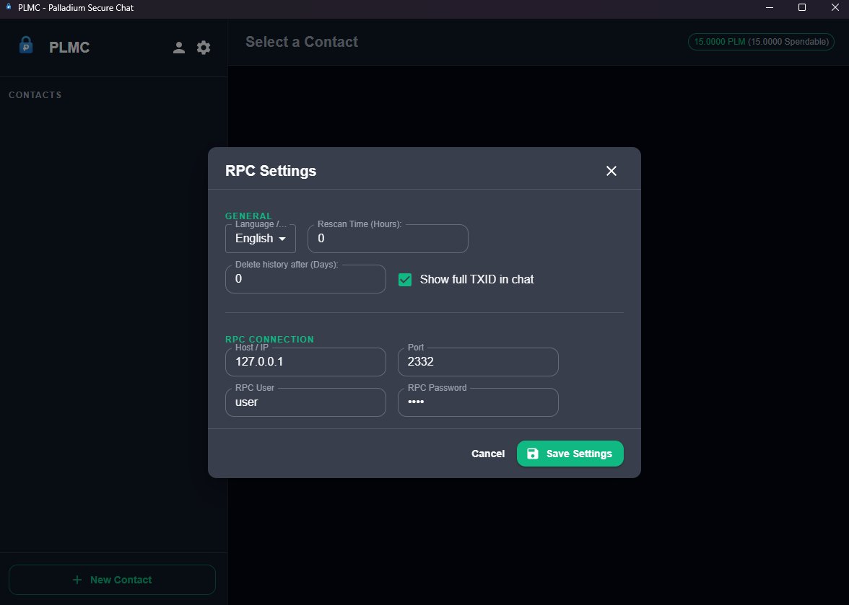The width and height of the screenshot is (849, 605).
Task: Focus the Host / IP input field
Action: click(x=305, y=361)
